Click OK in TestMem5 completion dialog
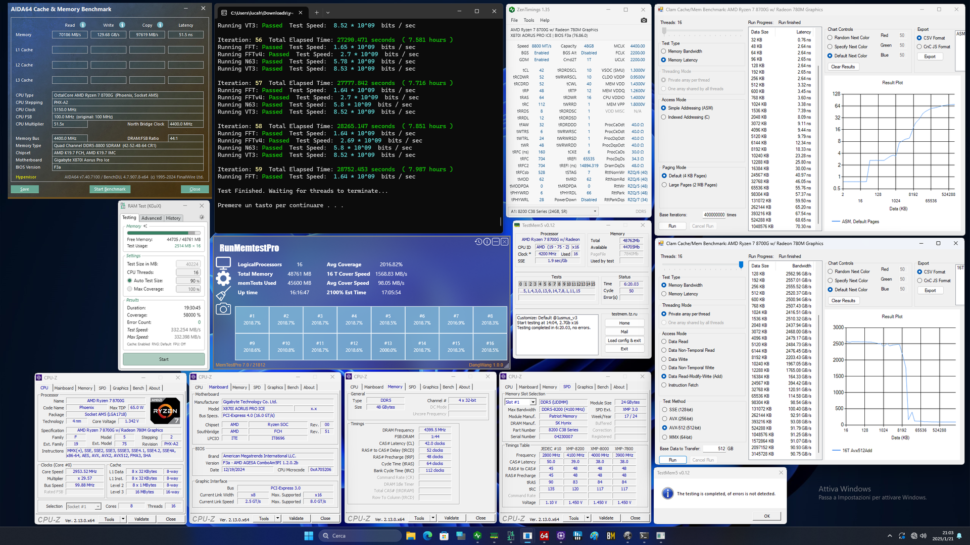The image size is (970, 545). (x=766, y=516)
